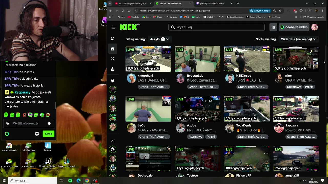This screenshot has width=328, height=184.
Task: Expand the Słownik bookmarks folder
Action: 171,17
